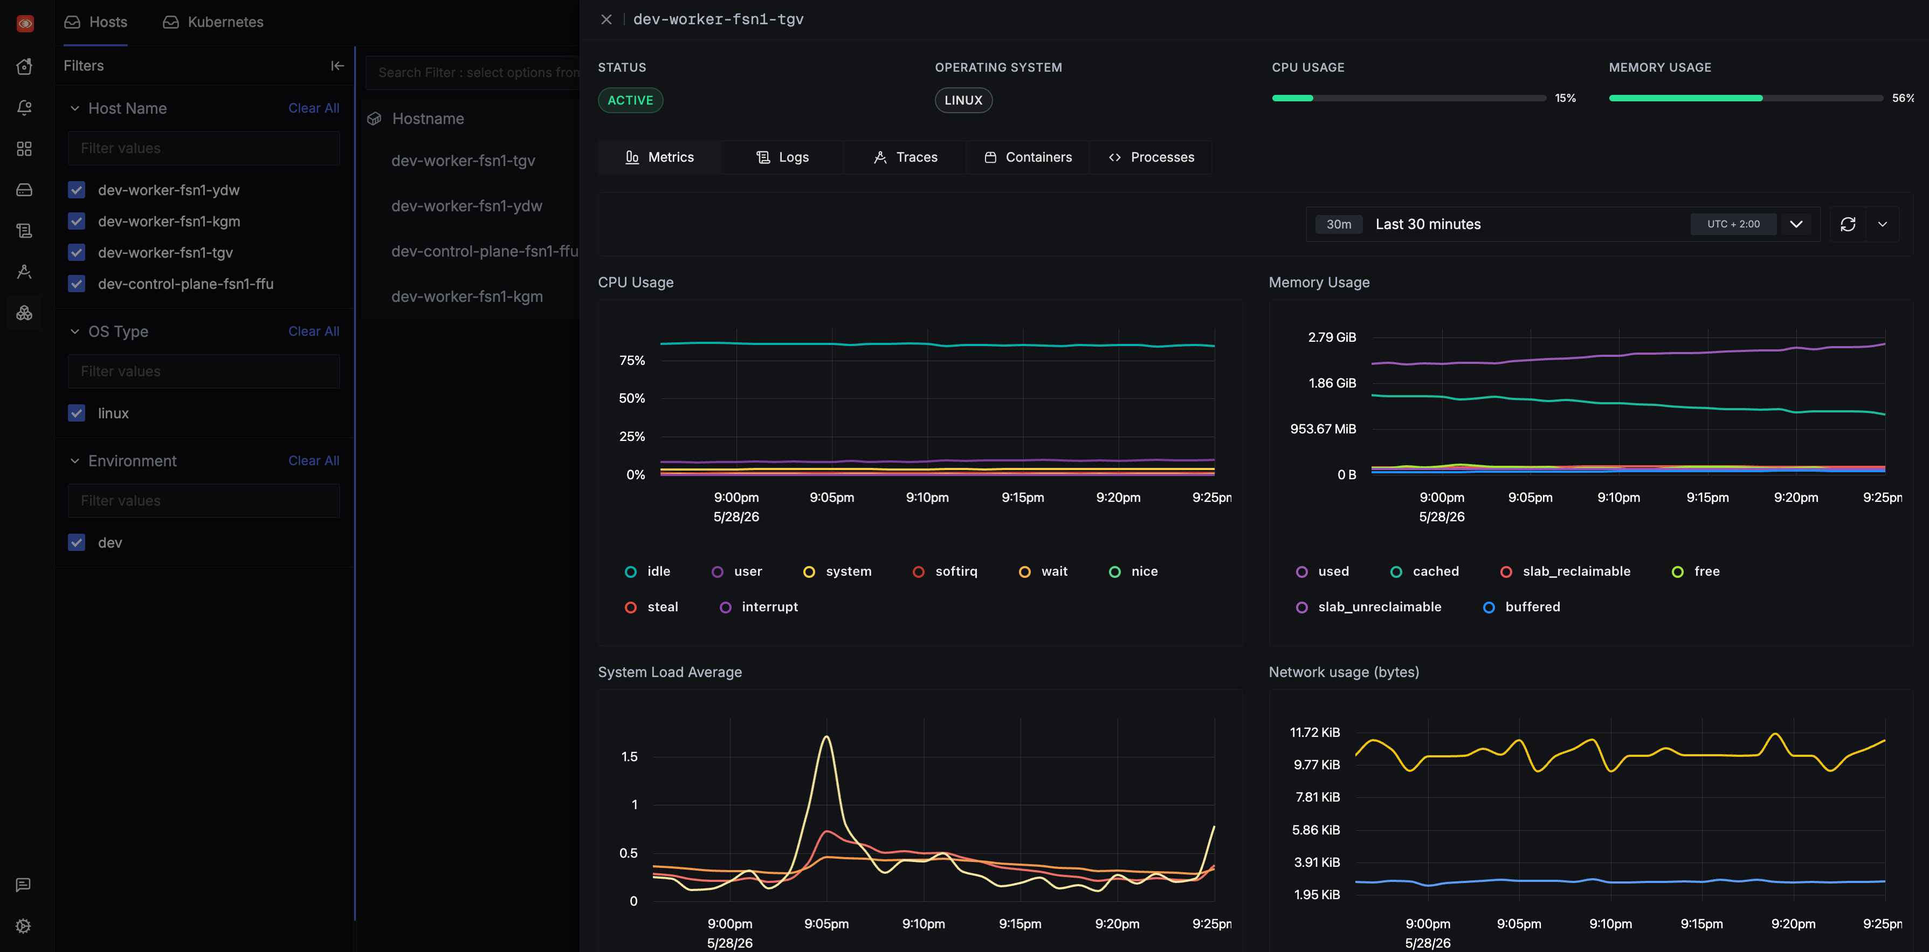Image resolution: width=1929 pixels, height=952 pixels.
Task: Uncheck the dev-worker-fsn1-kgm host filter
Action: point(77,221)
